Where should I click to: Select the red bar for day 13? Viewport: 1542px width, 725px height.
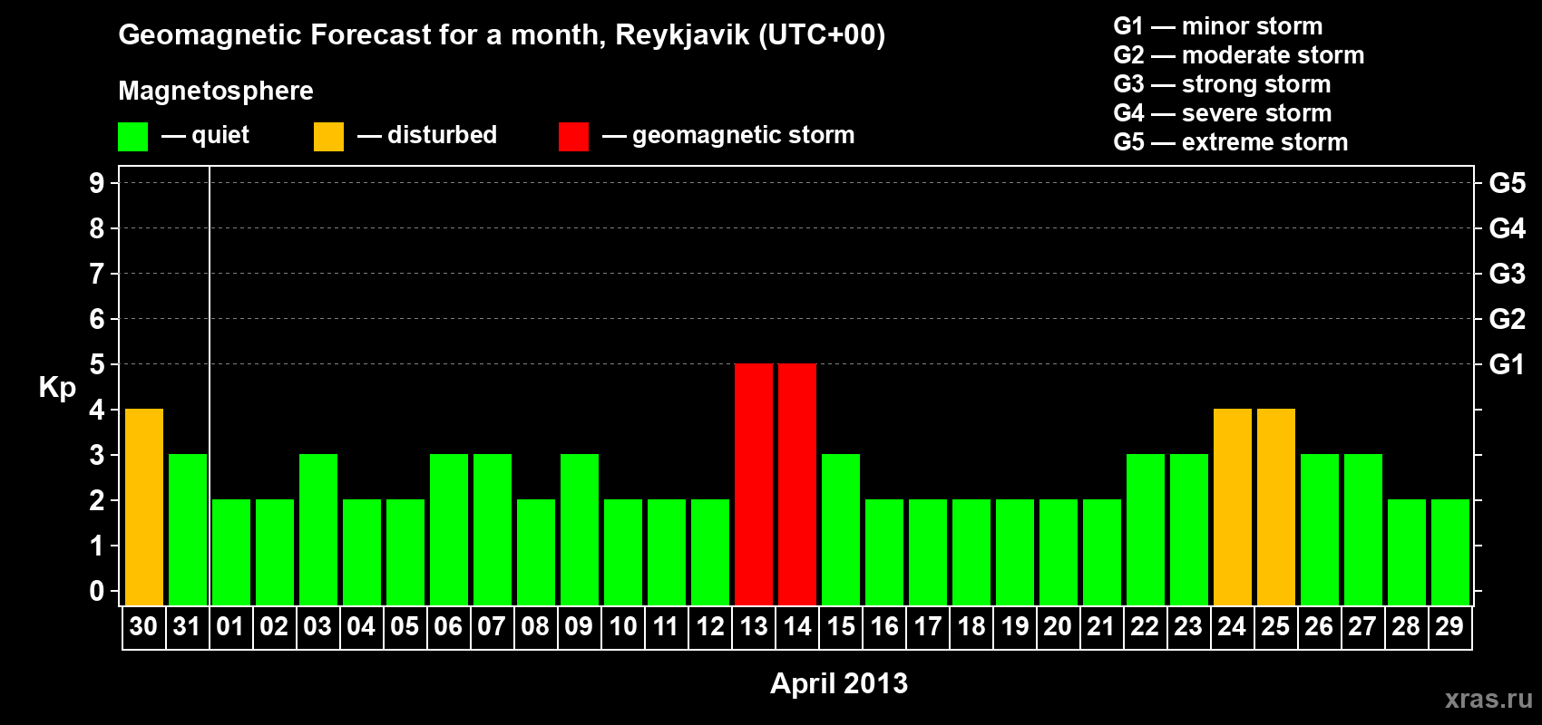coord(754,484)
